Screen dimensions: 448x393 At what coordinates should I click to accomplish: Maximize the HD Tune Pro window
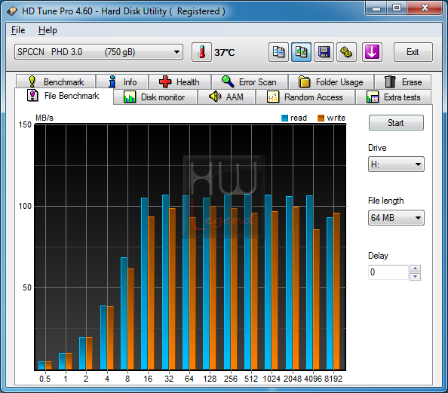(397, 8)
